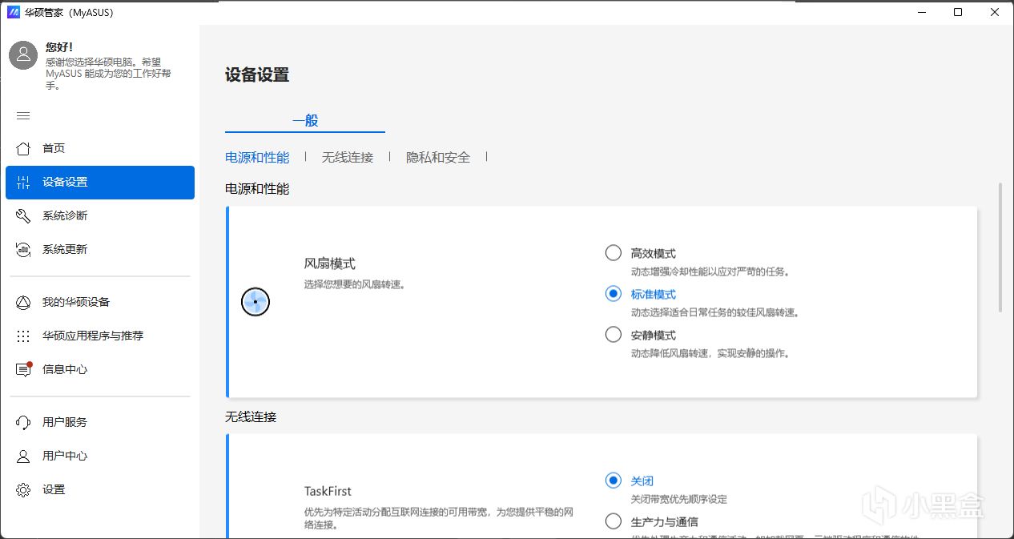The width and height of the screenshot is (1014, 539).
Task: Click the user avatar icon
Action: pyautogui.click(x=23, y=55)
